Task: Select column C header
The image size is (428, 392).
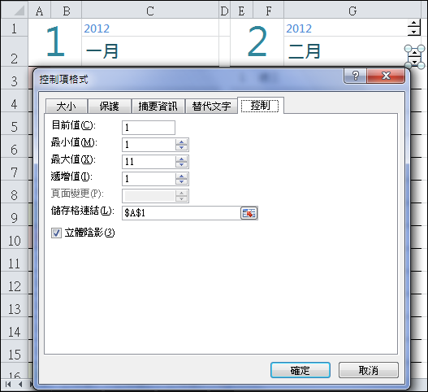Action: (x=150, y=11)
